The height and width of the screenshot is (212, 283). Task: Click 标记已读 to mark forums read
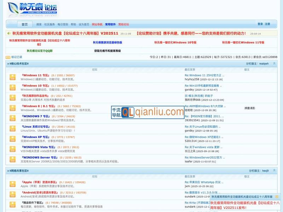click(17, 57)
